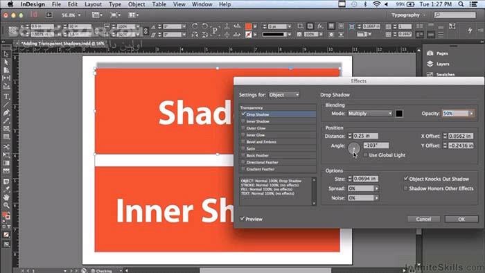Select the Direct Selection tool

(x=6, y=62)
